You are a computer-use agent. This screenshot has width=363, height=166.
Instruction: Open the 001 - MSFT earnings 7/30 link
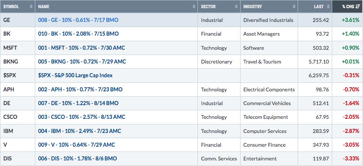82,48
